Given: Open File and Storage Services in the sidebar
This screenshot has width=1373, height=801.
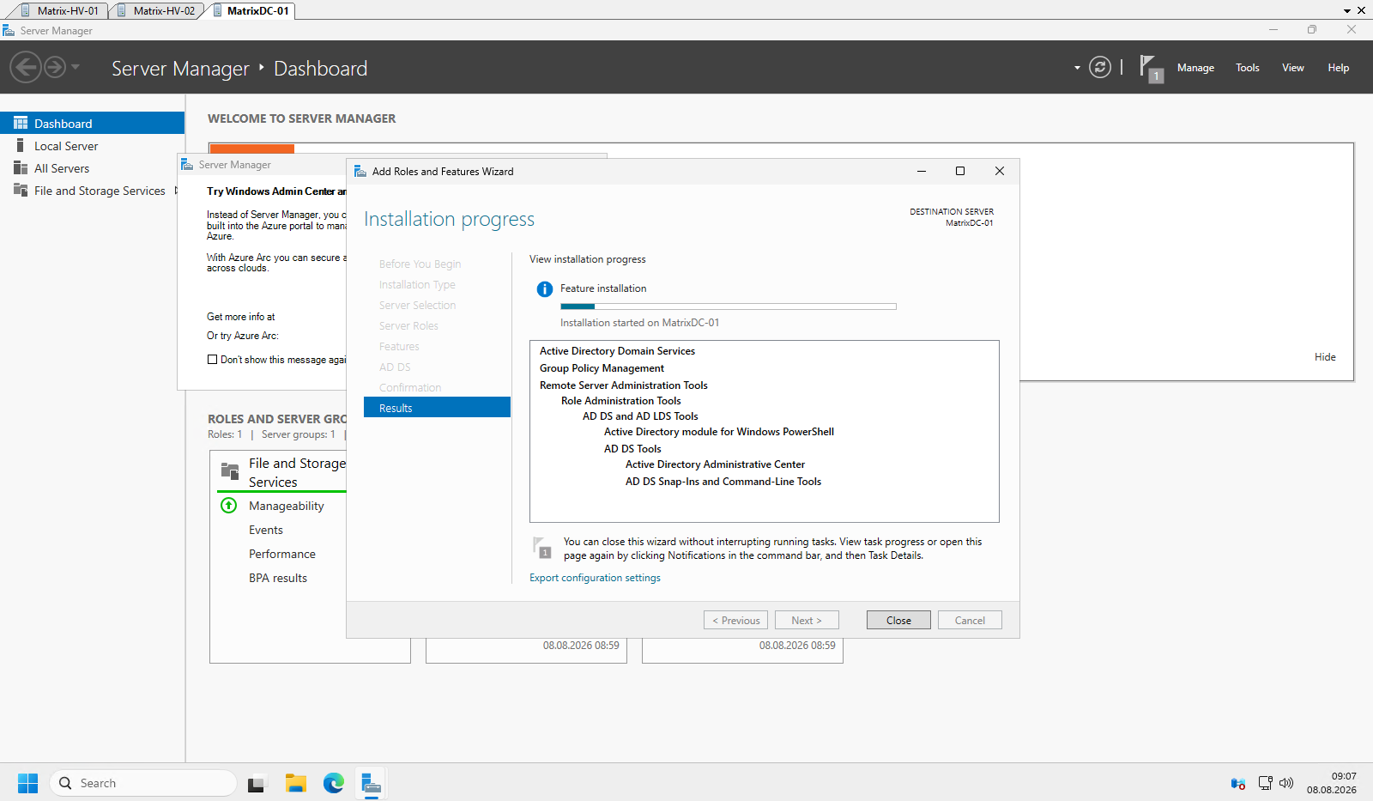Looking at the screenshot, I should pyautogui.click(x=92, y=191).
